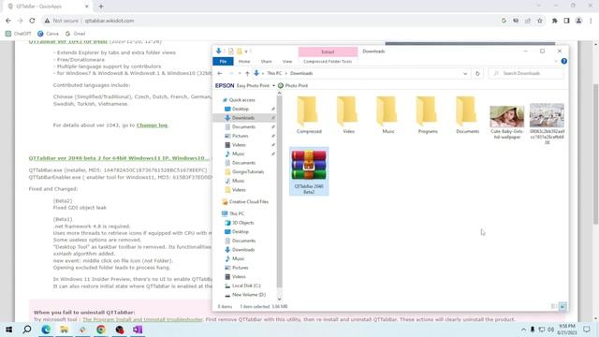Image resolution: width=599 pixels, height=337 pixels.
Task: Go up one folder level in Explorer
Action: click(247, 73)
